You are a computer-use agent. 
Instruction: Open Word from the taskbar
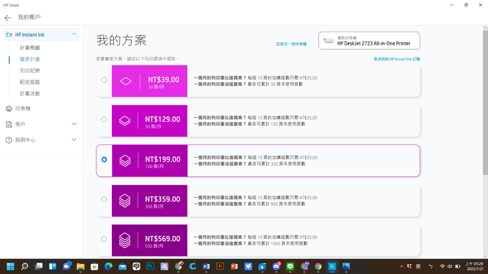pyautogui.click(x=206, y=266)
